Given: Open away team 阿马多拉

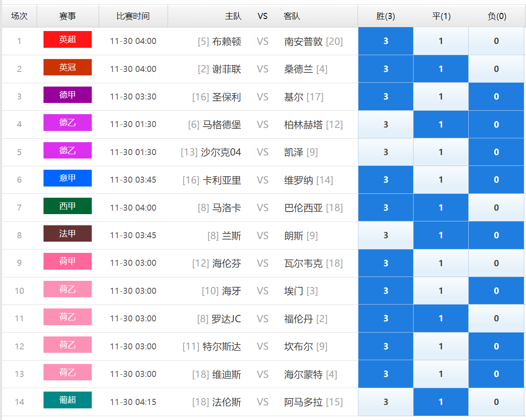Looking at the screenshot, I should click(x=303, y=402).
